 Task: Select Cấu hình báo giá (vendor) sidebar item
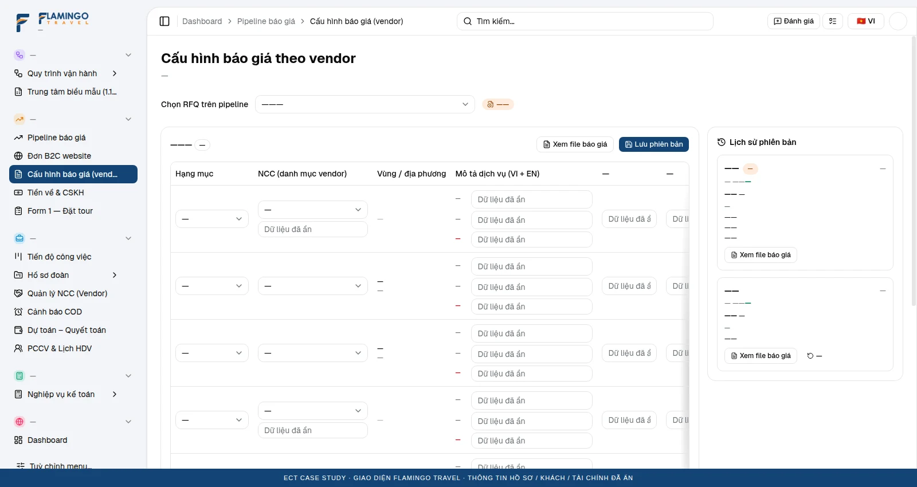pyautogui.click(x=73, y=174)
